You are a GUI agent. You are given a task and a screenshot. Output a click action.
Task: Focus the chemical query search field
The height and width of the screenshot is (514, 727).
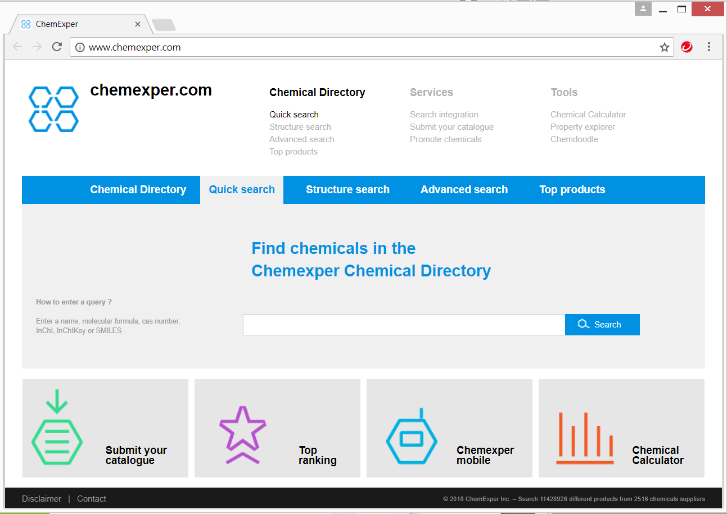click(x=404, y=325)
